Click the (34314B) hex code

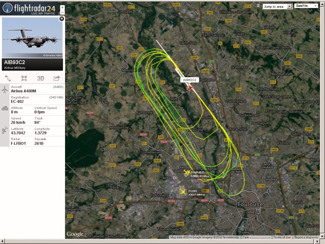[x=56, y=97]
